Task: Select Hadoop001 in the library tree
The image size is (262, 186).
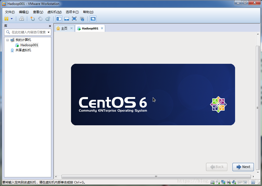Action: (29, 45)
